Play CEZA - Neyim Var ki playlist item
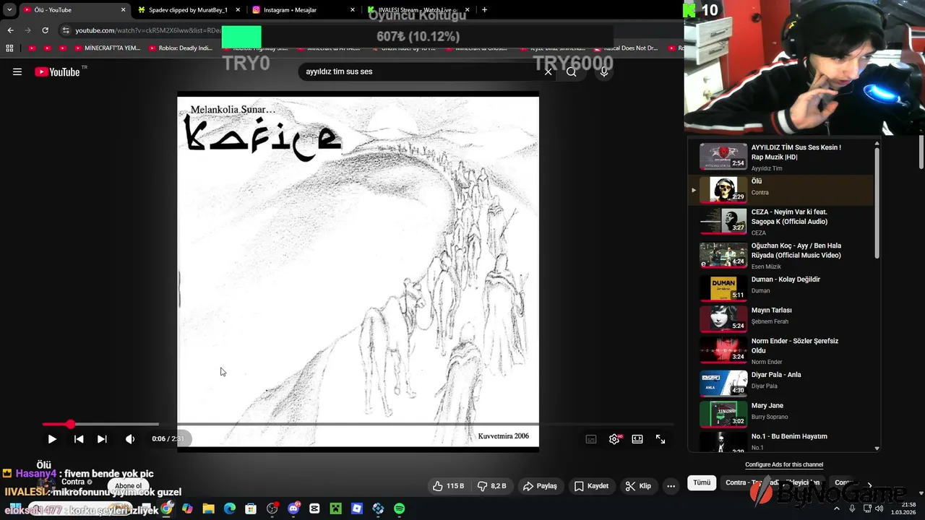This screenshot has width=925, height=520. point(783,221)
